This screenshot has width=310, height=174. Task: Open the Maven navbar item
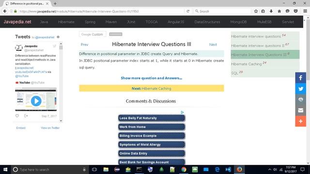tap(111, 22)
